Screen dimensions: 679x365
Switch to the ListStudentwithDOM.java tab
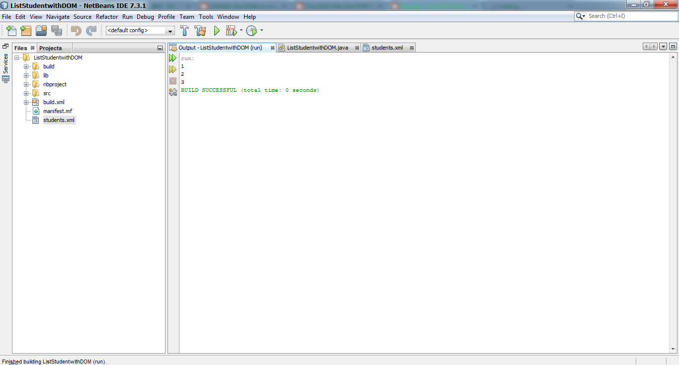[x=317, y=48]
